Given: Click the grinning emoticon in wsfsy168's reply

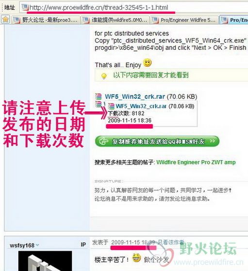Looking at the screenshot, I should point(136,258).
